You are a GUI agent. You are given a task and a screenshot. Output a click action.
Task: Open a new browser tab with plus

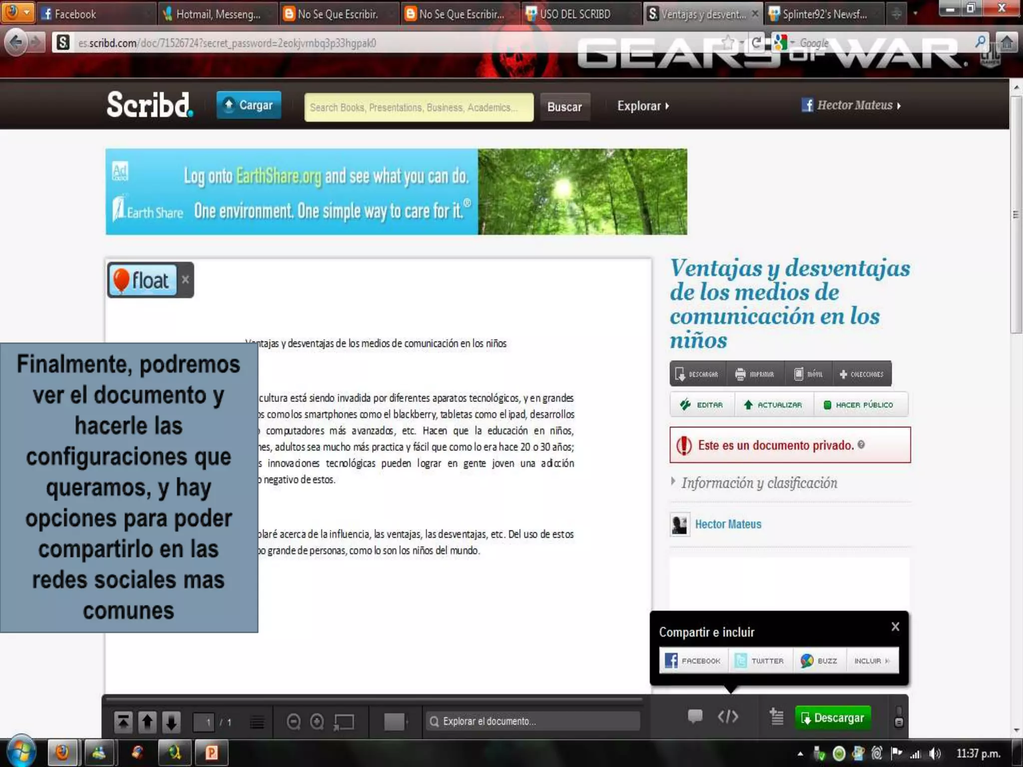coord(897,14)
